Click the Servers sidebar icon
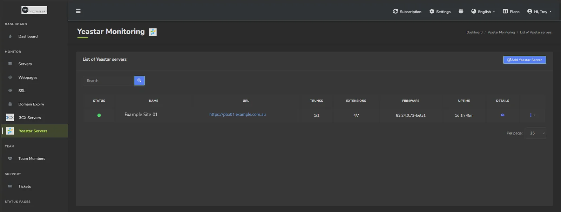 (x=10, y=64)
